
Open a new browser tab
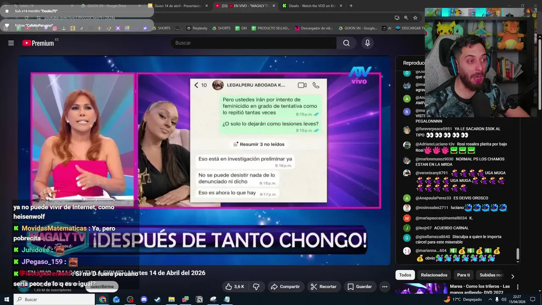[x=351, y=6]
